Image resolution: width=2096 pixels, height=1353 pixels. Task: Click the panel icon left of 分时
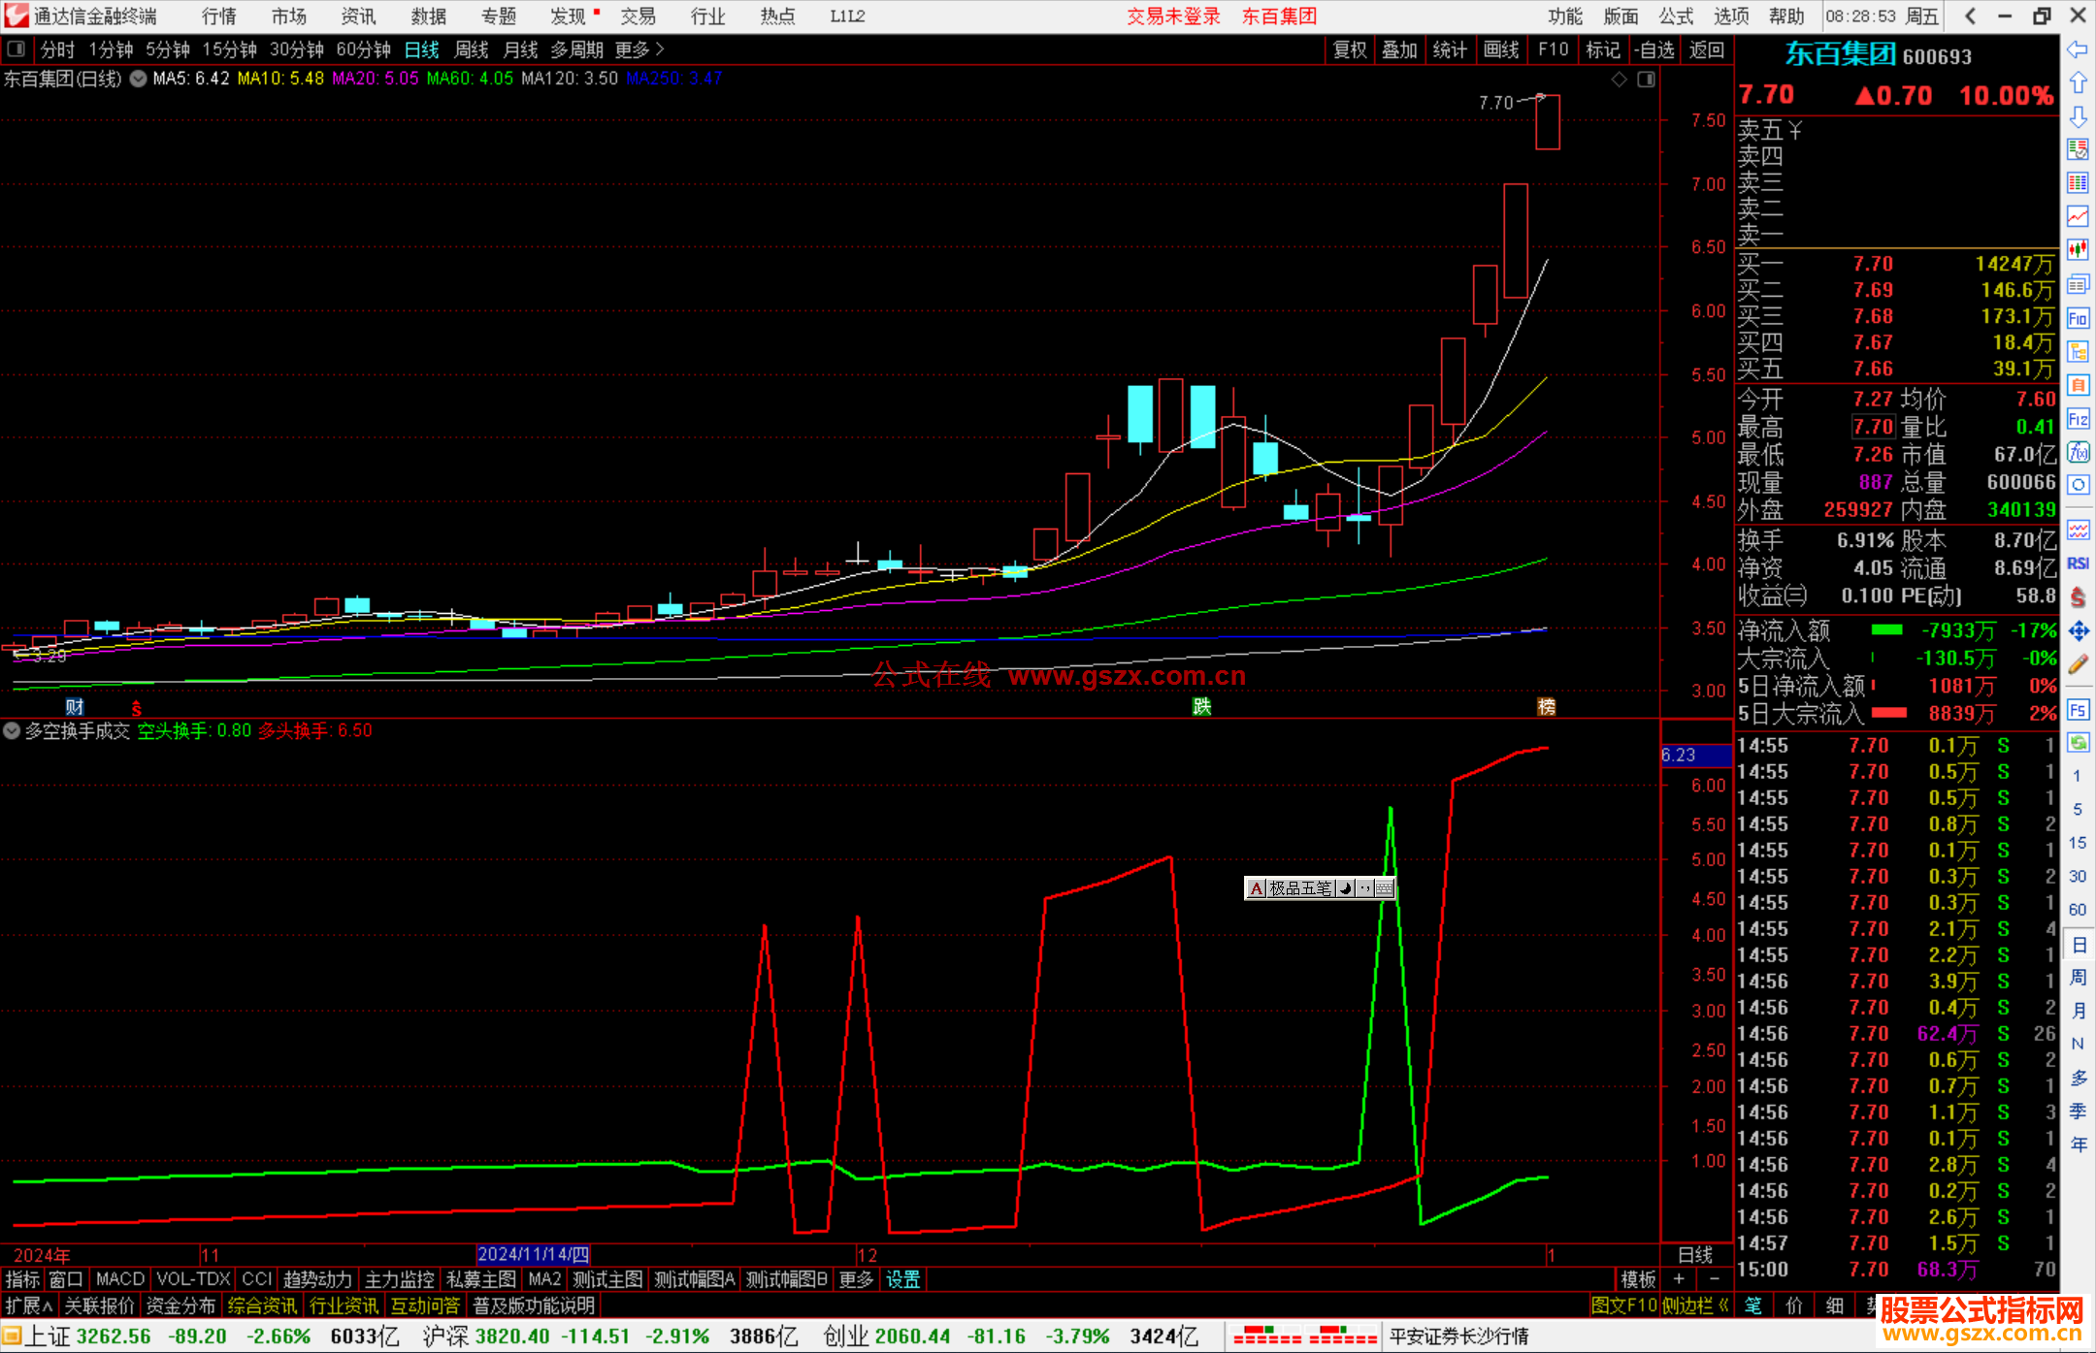[x=16, y=48]
